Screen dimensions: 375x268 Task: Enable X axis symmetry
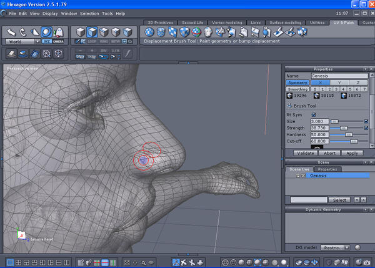[x=320, y=82]
